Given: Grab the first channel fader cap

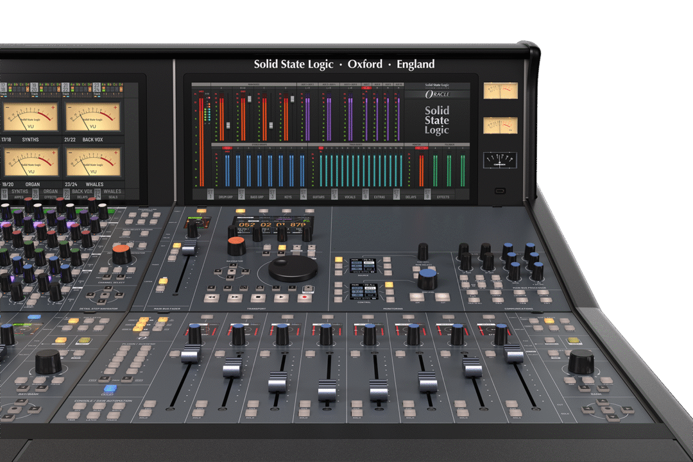Looking at the screenshot, I should click(191, 355).
